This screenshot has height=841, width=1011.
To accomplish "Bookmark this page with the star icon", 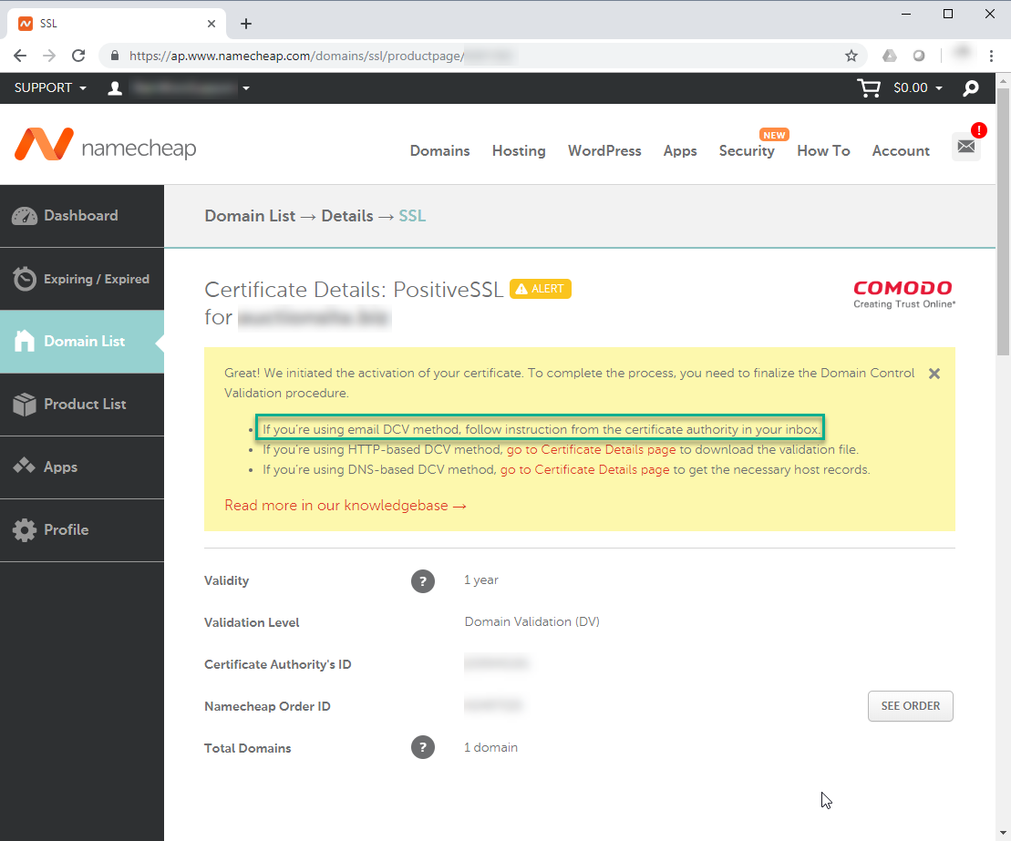I will [x=851, y=56].
